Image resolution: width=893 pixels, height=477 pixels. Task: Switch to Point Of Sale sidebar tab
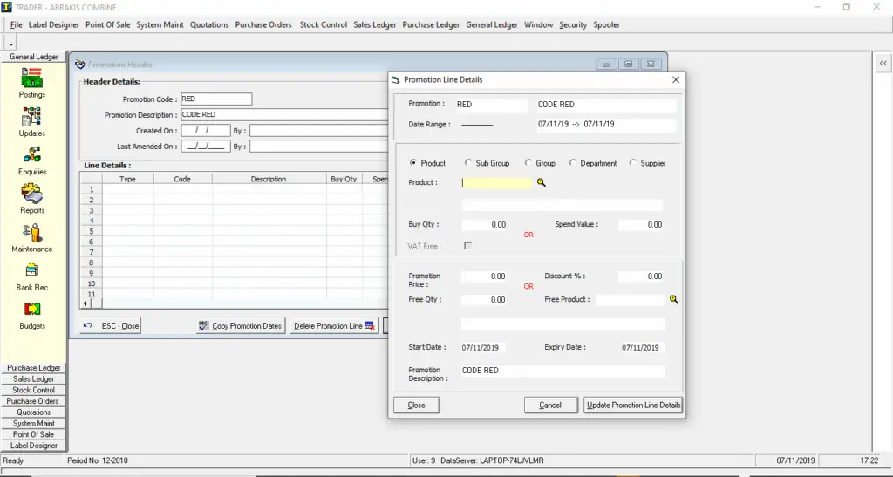point(34,434)
